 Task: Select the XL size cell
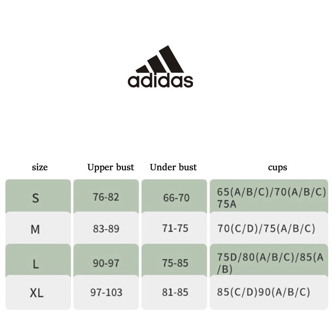click(x=38, y=293)
